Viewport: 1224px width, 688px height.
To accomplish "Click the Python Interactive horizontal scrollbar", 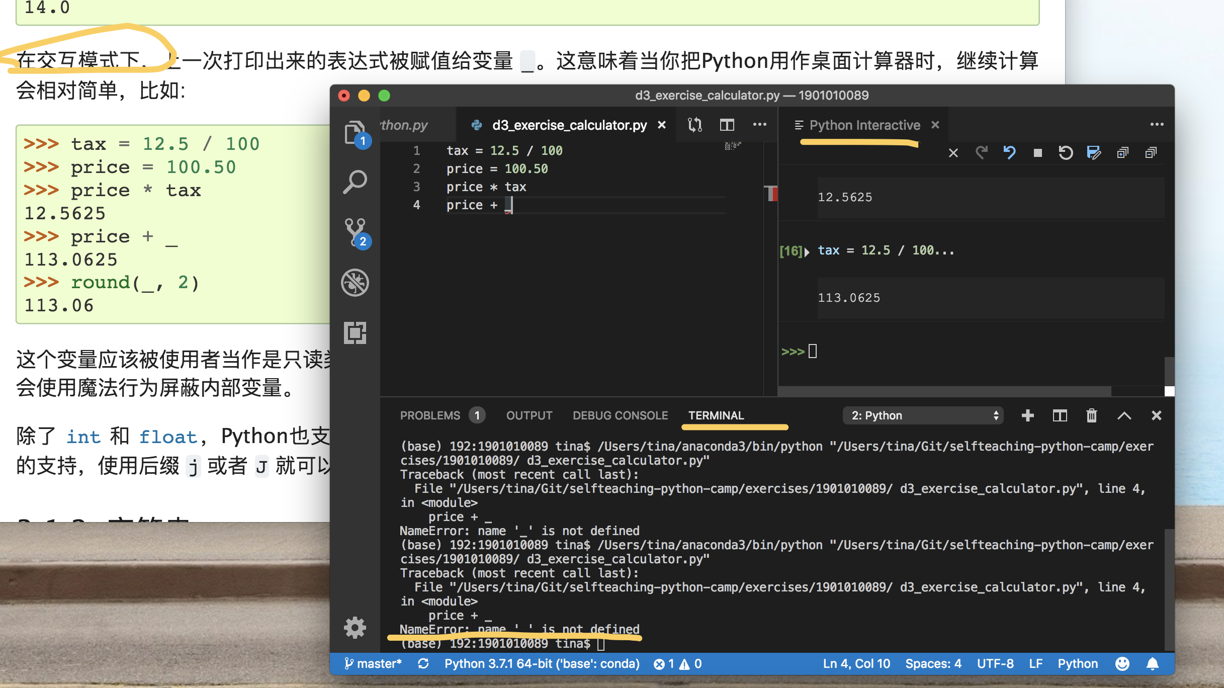I will pos(944,391).
